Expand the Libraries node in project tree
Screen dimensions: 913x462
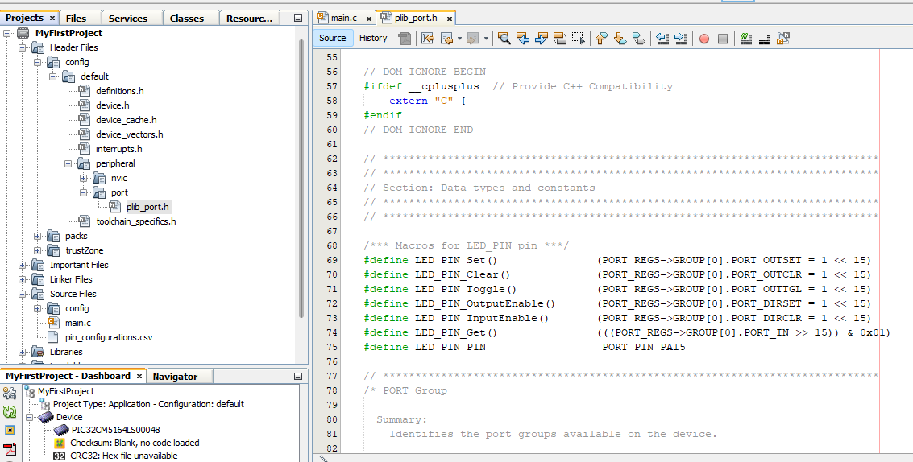pyautogui.click(x=23, y=352)
